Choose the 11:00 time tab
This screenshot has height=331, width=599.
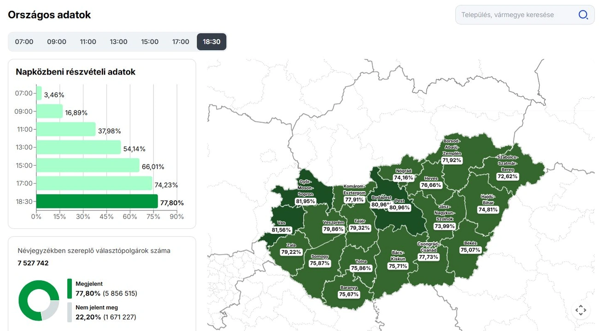point(88,42)
